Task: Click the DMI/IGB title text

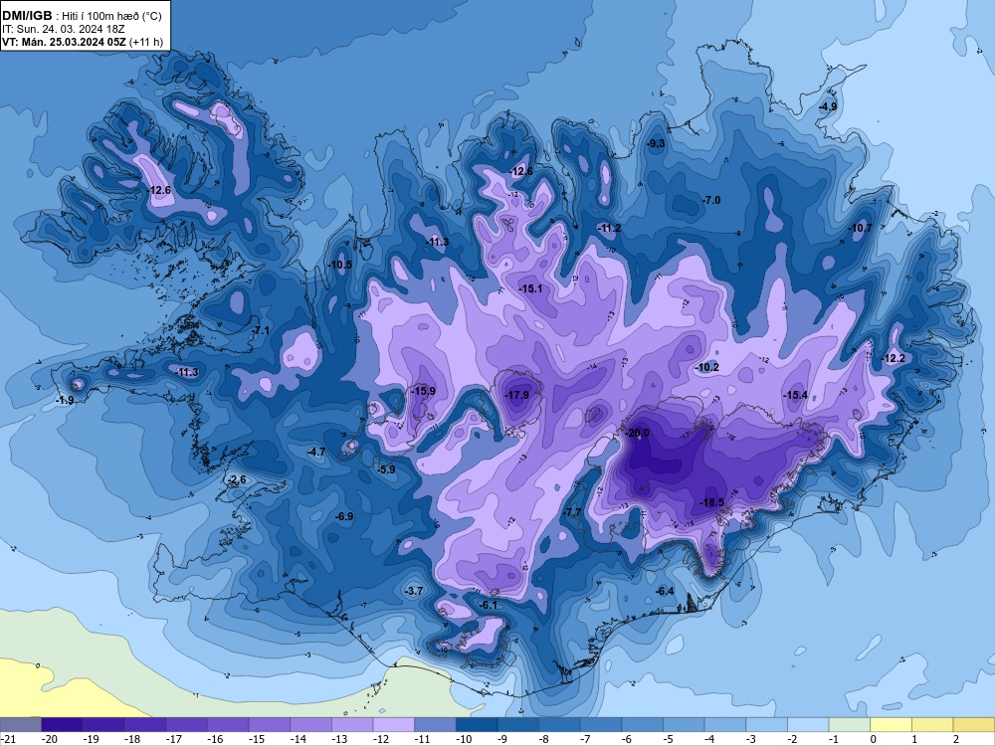Action: coord(26,16)
